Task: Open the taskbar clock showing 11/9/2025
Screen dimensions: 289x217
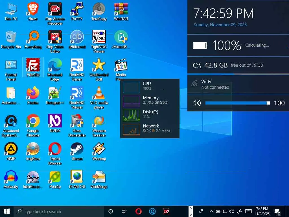Action: pyautogui.click(x=262, y=211)
